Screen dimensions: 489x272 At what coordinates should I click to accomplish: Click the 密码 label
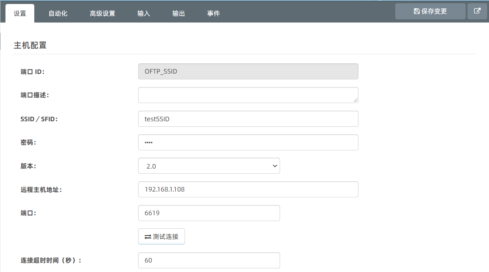(x=28, y=143)
